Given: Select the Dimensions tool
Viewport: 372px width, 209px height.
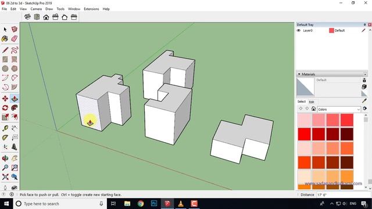Looking at the screenshot, I should (x=15, y=128).
